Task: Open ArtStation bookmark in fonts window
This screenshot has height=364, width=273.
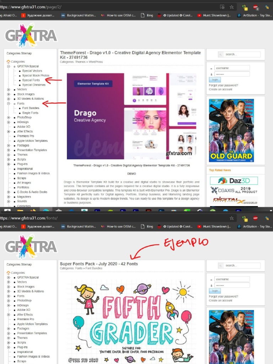Action: [x=255, y=226]
